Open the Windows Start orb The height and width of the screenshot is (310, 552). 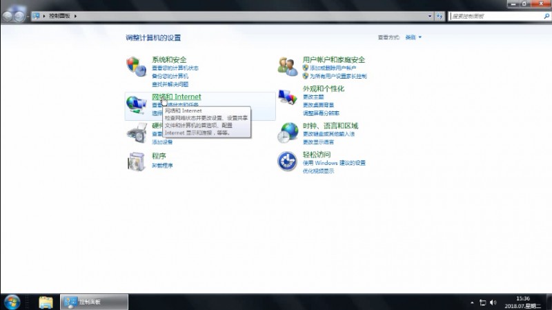point(12,302)
